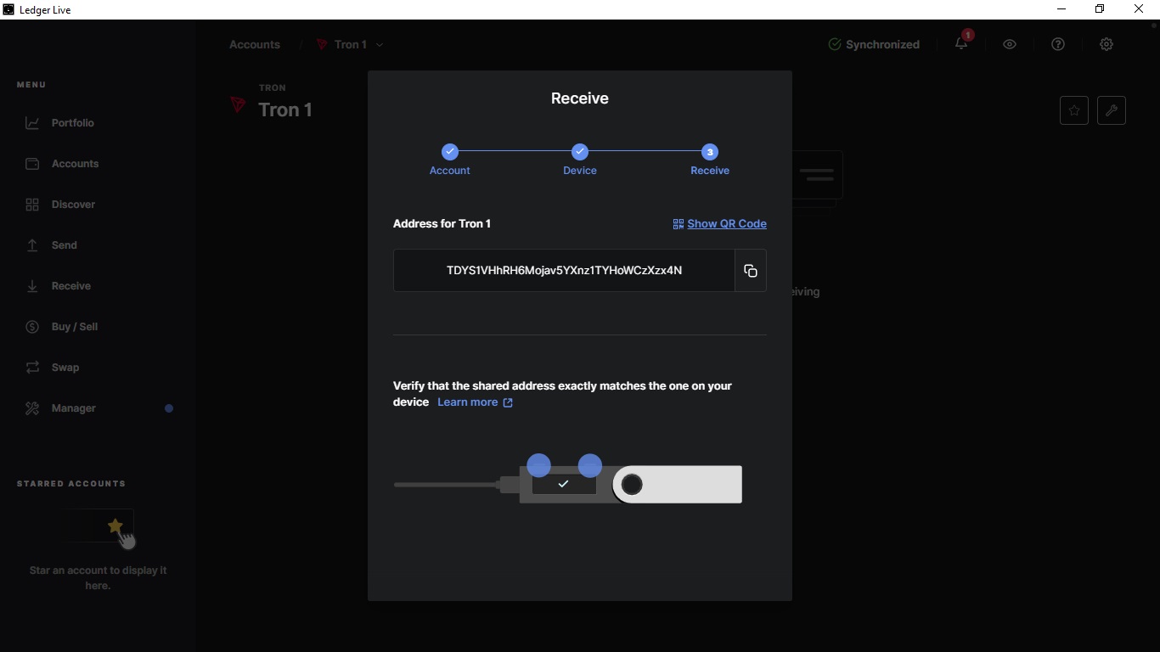Click the Synchronized status indicator

pos(874,44)
